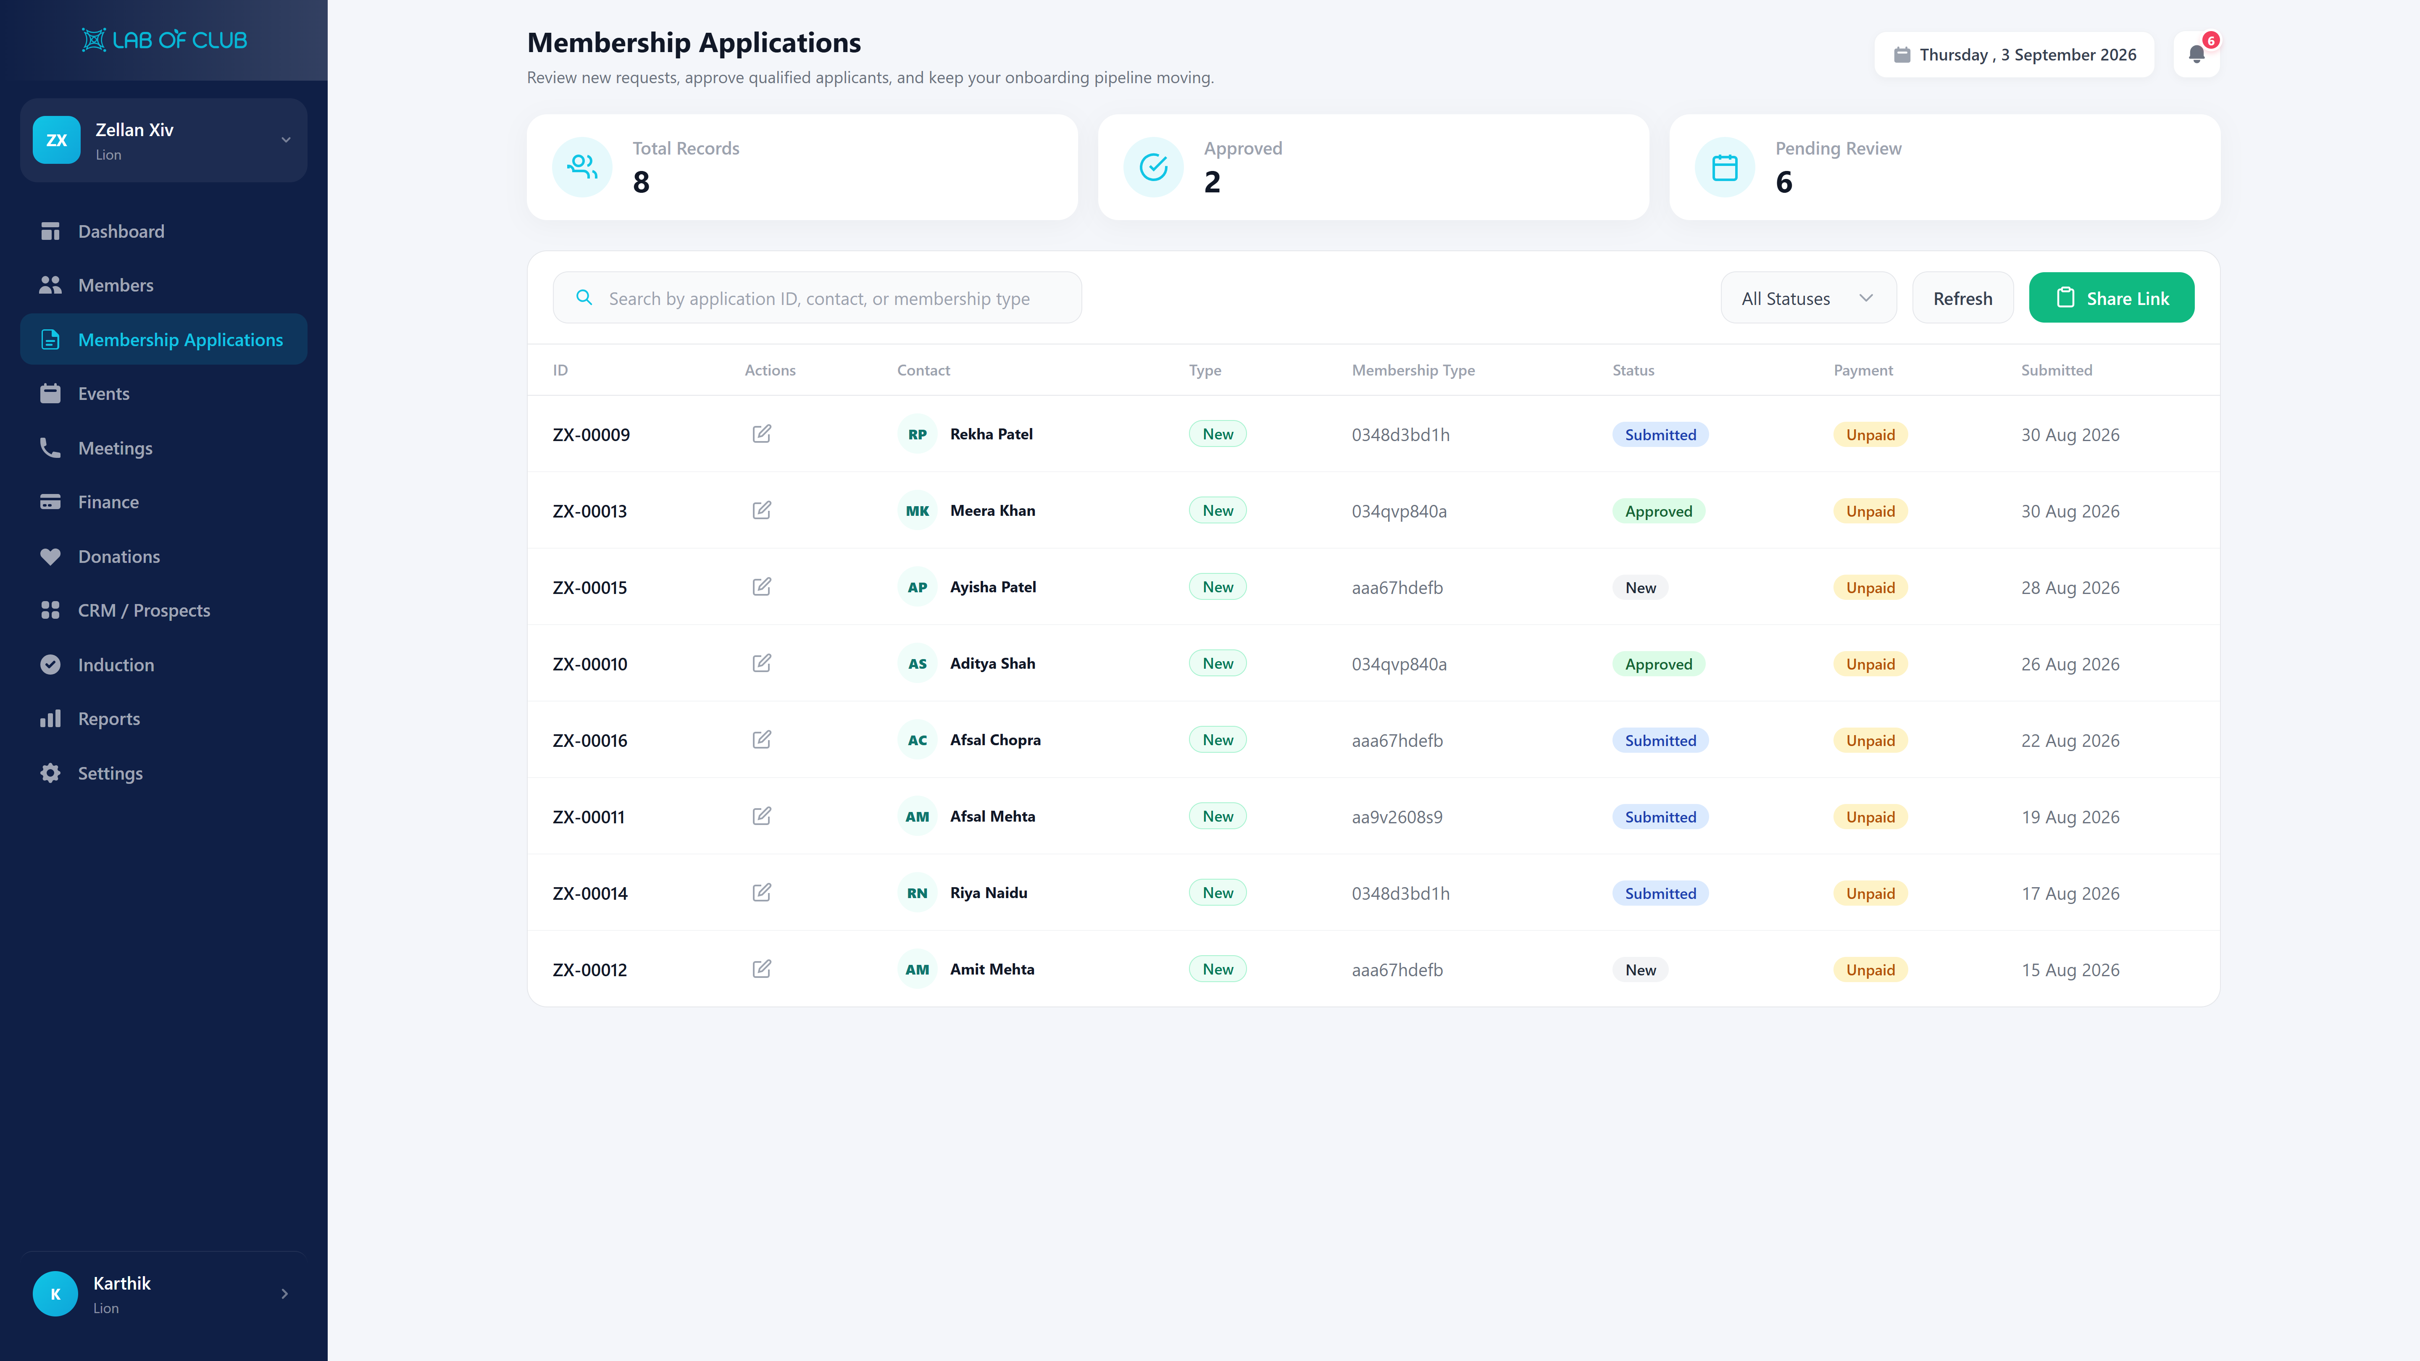Expand the Karthik user menu chevron
Image resolution: width=2420 pixels, height=1361 pixels.
[285, 1294]
